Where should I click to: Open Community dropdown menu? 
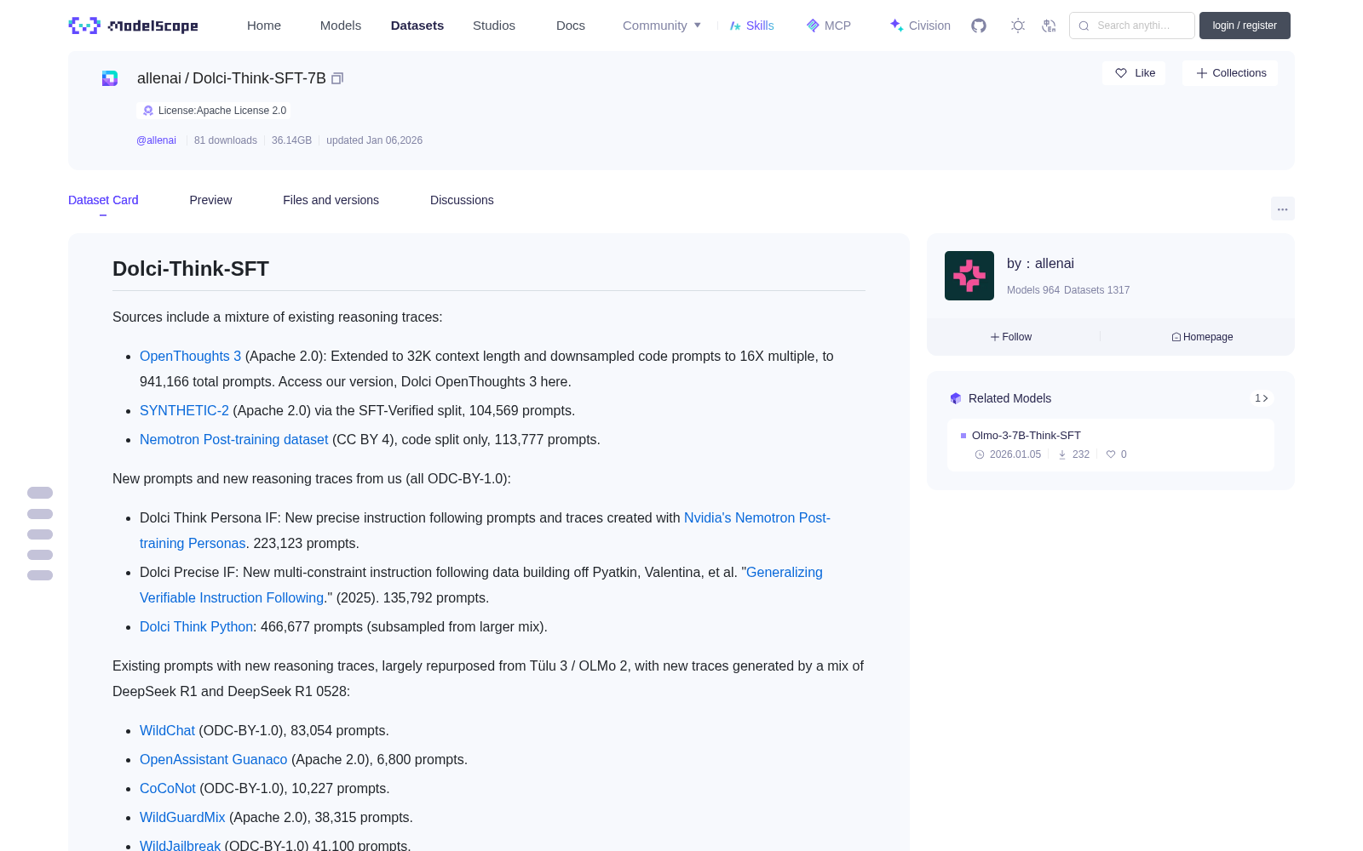[662, 26]
